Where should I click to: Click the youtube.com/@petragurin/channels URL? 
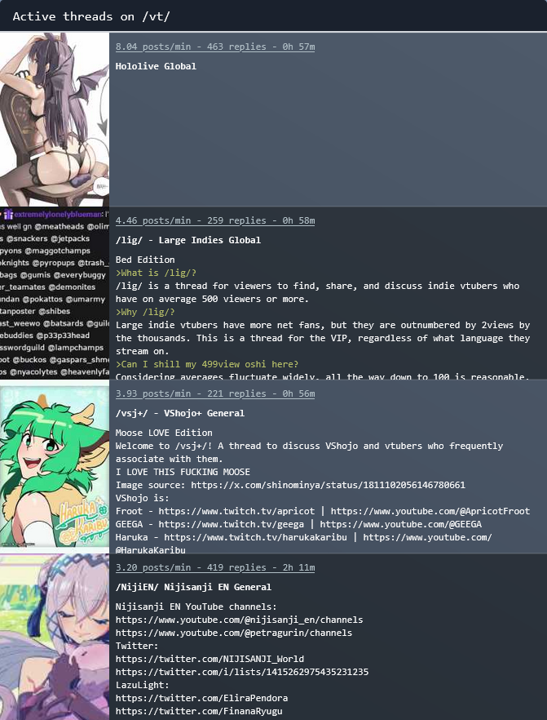(234, 633)
